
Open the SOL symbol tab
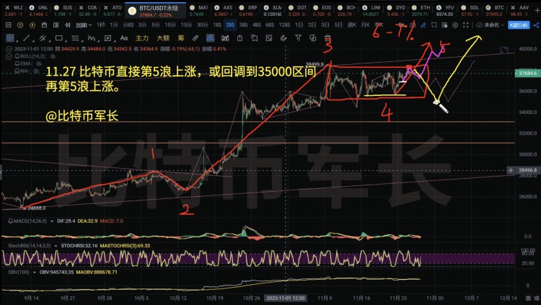click(471, 11)
